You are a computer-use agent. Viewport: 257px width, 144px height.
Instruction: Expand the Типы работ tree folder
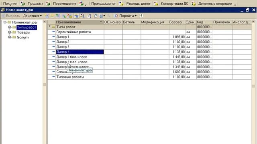(10, 27)
